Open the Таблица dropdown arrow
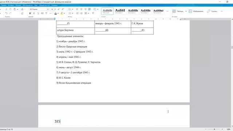This screenshot has height=131, width=233. click(186, 11)
